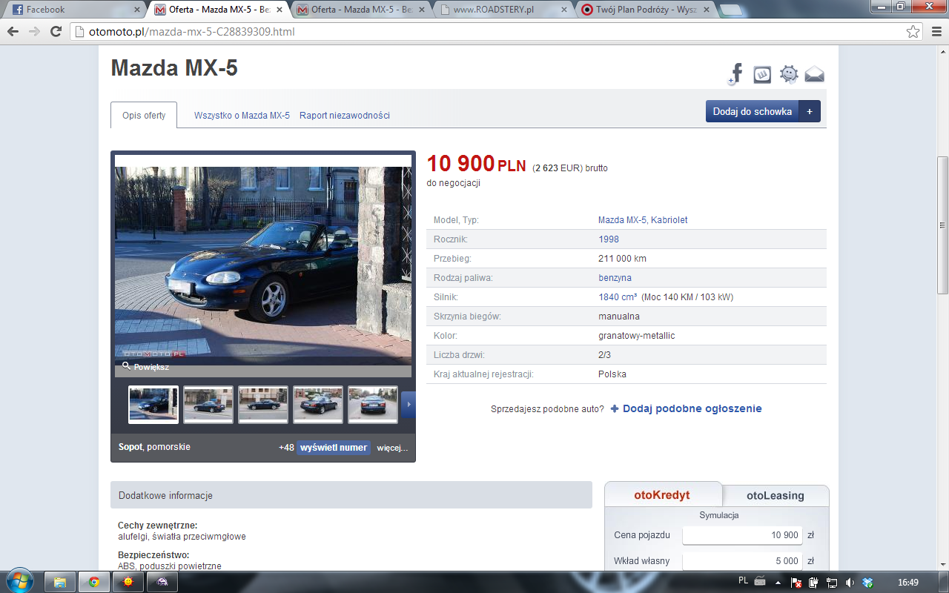Click the plus icon before Dodaj podobne ogłoszenie
The width and height of the screenshot is (949, 593).
[x=615, y=408]
